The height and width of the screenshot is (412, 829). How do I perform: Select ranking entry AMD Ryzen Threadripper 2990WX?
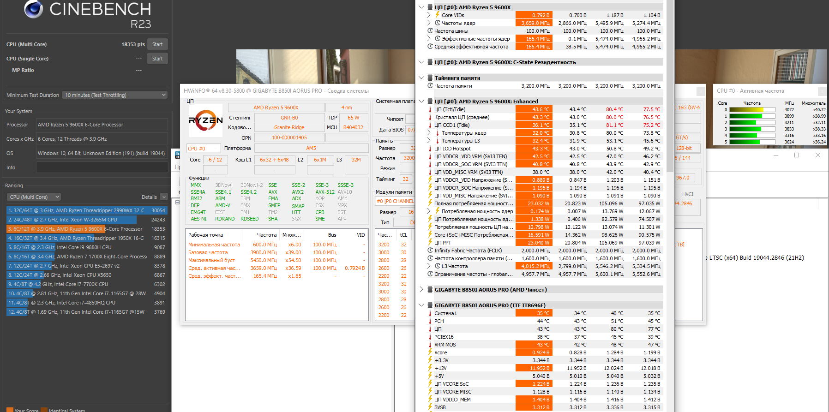pyautogui.click(x=86, y=210)
